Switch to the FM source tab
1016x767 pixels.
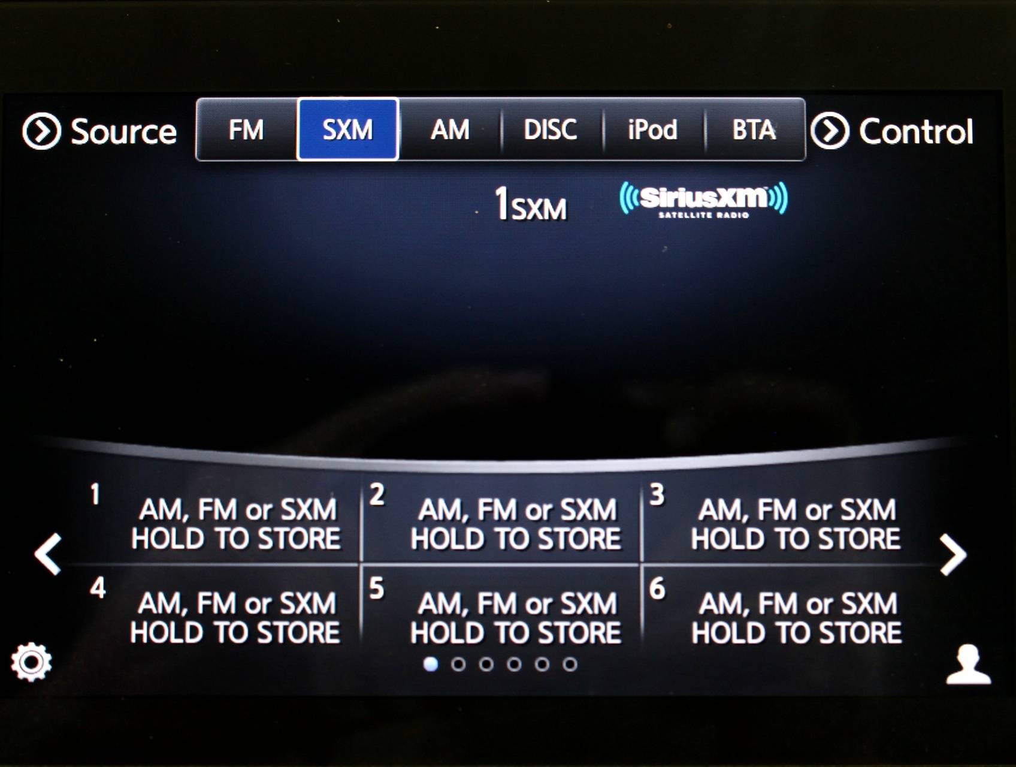(x=246, y=130)
